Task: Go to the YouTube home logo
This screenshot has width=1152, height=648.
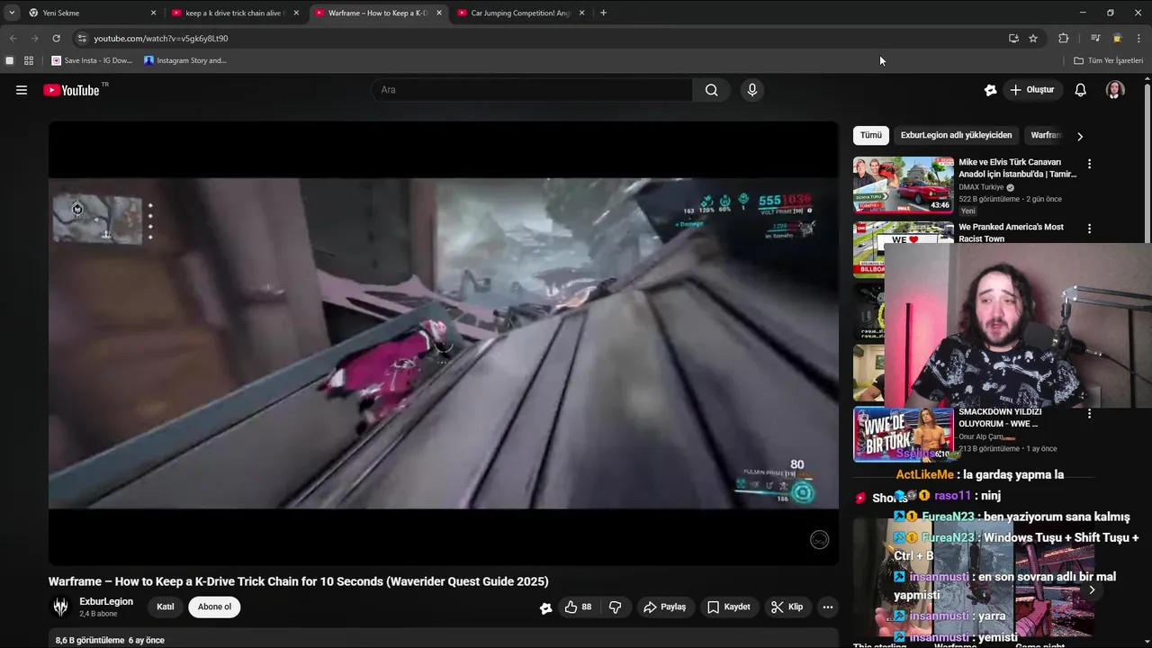Action: pyautogui.click(x=71, y=90)
